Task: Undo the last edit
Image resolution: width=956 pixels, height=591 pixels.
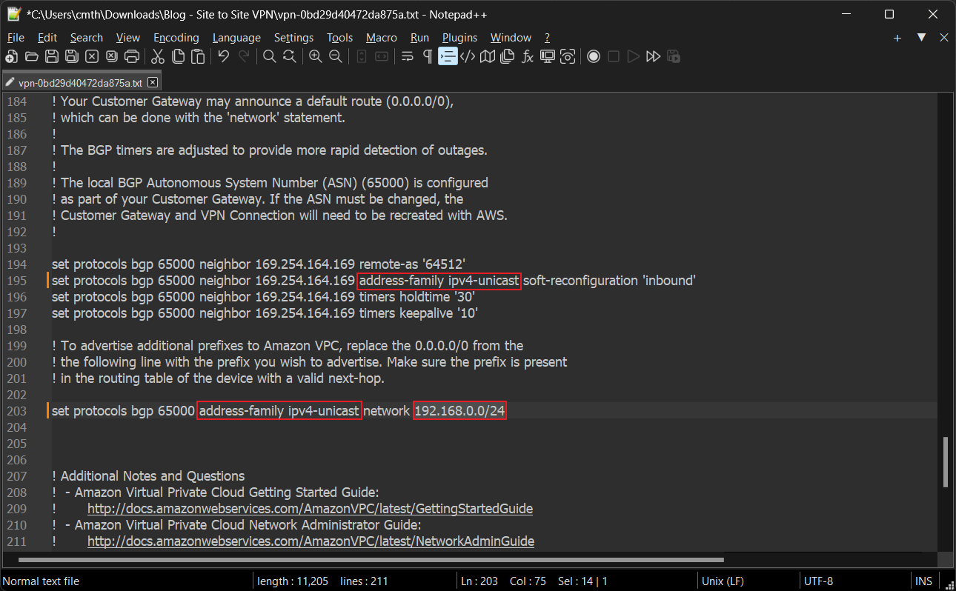Action: tap(223, 56)
